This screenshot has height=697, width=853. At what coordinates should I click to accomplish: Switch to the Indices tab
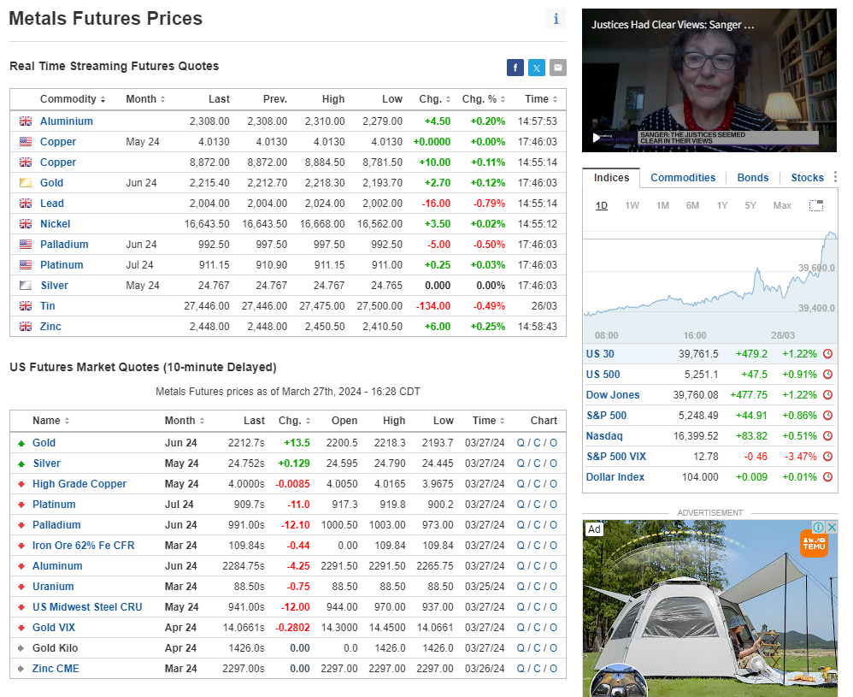[x=611, y=178]
